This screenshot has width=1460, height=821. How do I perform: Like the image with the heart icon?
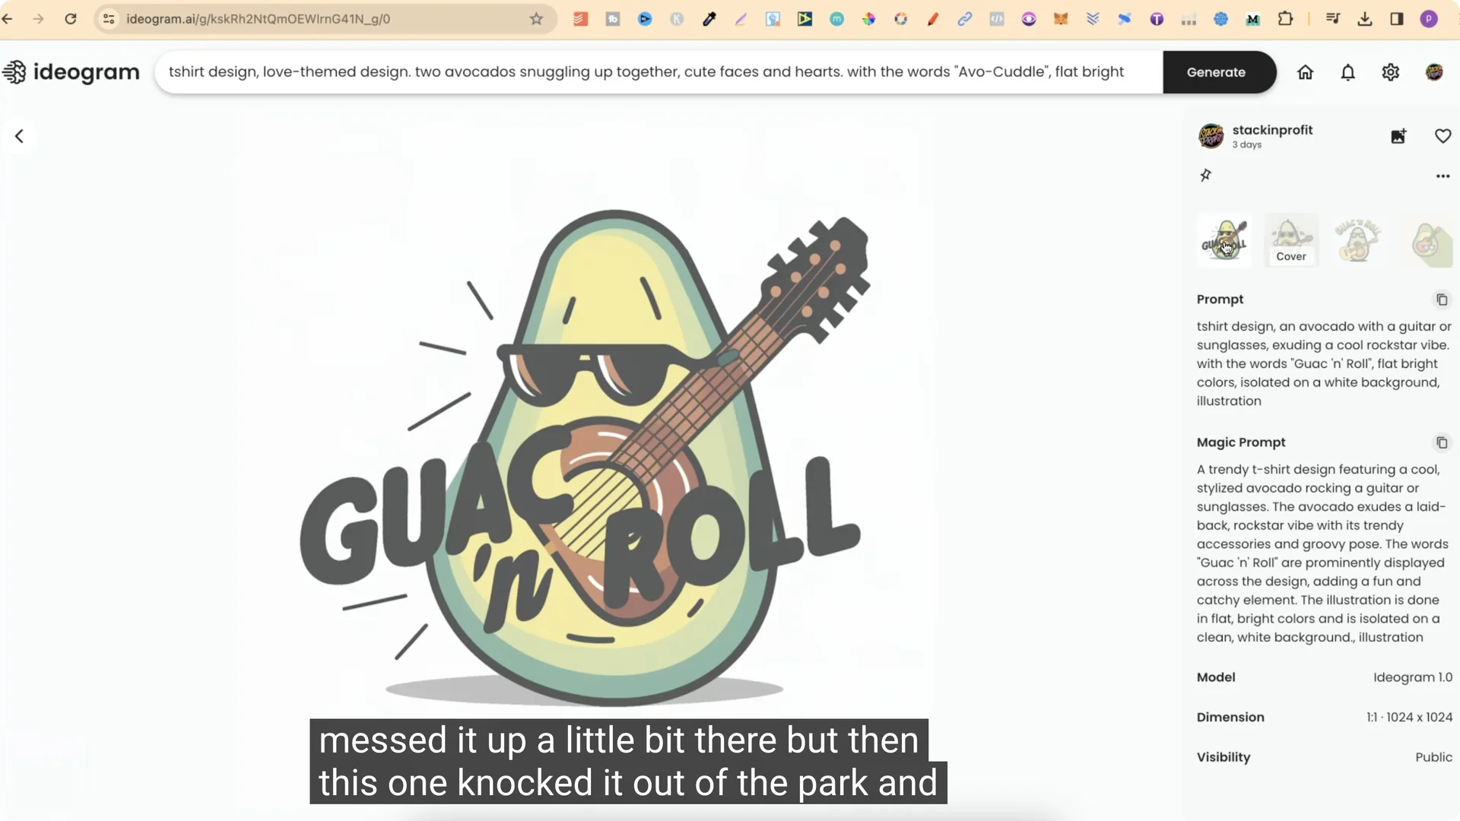[x=1443, y=136]
